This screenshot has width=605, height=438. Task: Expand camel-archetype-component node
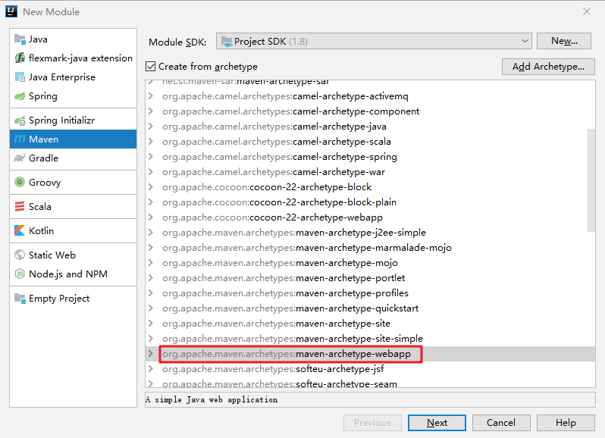pos(151,111)
